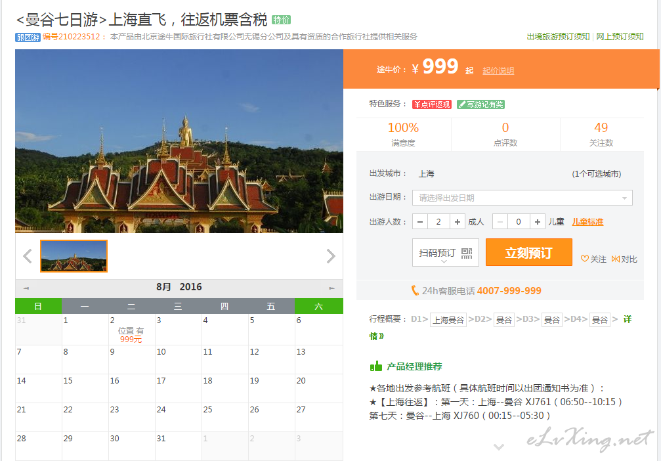Screen dimensions: 661x461
Task: Click child count input field
Action: [x=519, y=222]
